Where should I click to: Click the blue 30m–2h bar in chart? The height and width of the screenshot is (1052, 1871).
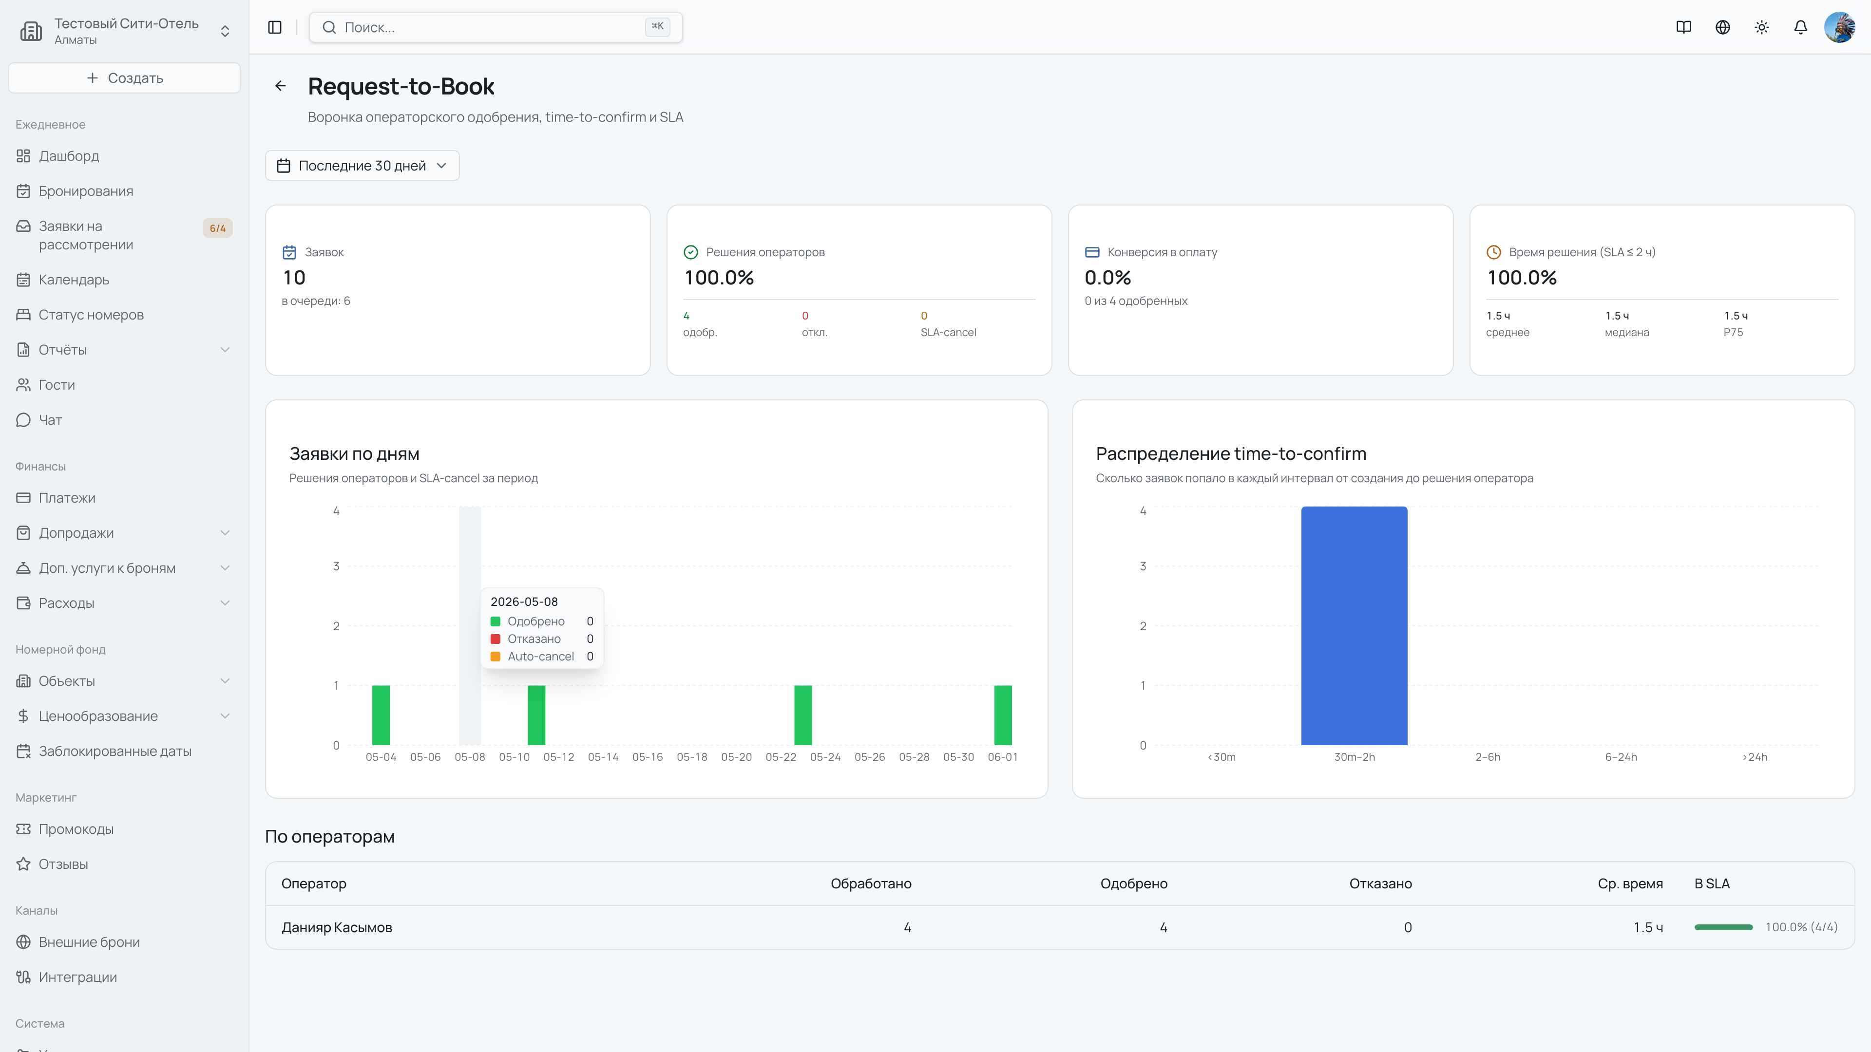tap(1354, 626)
